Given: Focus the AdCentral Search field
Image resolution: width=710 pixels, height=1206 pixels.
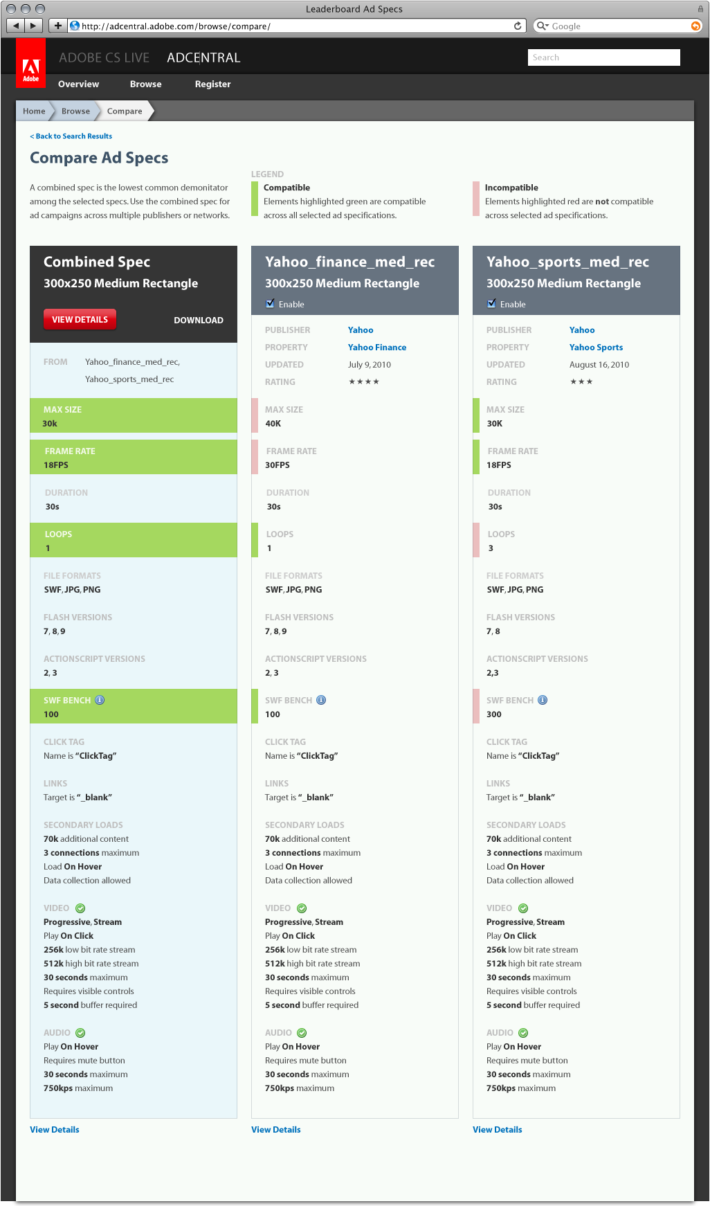Looking at the screenshot, I should [x=603, y=57].
